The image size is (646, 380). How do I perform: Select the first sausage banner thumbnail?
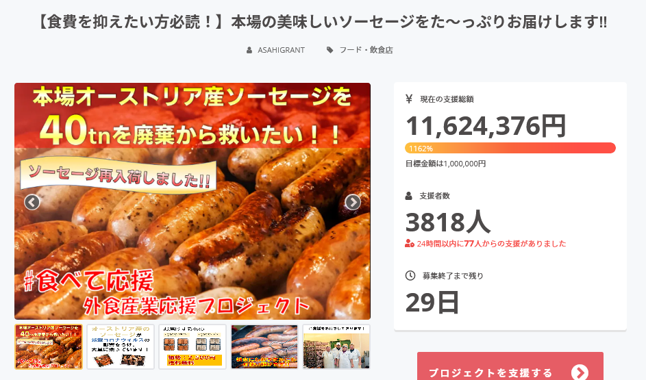[x=49, y=346]
